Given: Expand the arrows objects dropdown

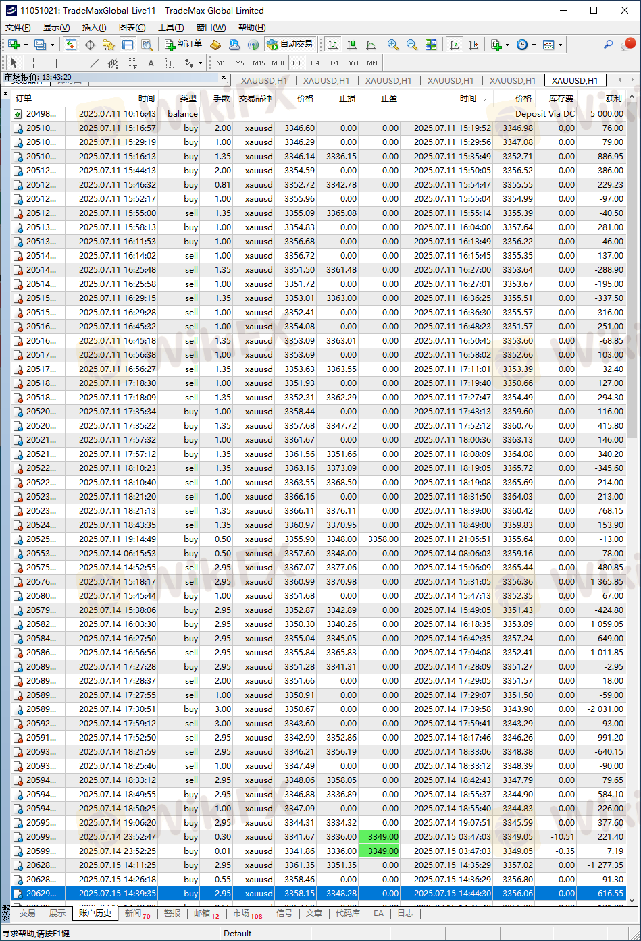Looking at the screenshot, I should point(200,63).
